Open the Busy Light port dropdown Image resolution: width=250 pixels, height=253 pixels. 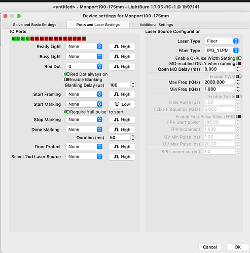(x=84, y=56)
